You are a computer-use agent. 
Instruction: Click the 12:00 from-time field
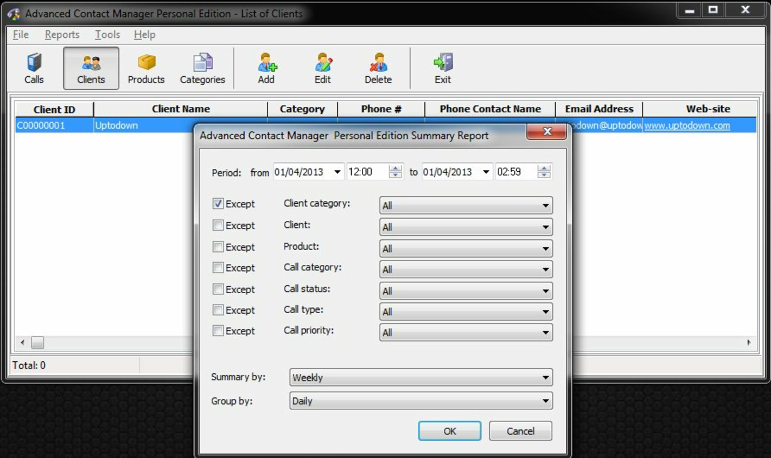coord(368,172)
